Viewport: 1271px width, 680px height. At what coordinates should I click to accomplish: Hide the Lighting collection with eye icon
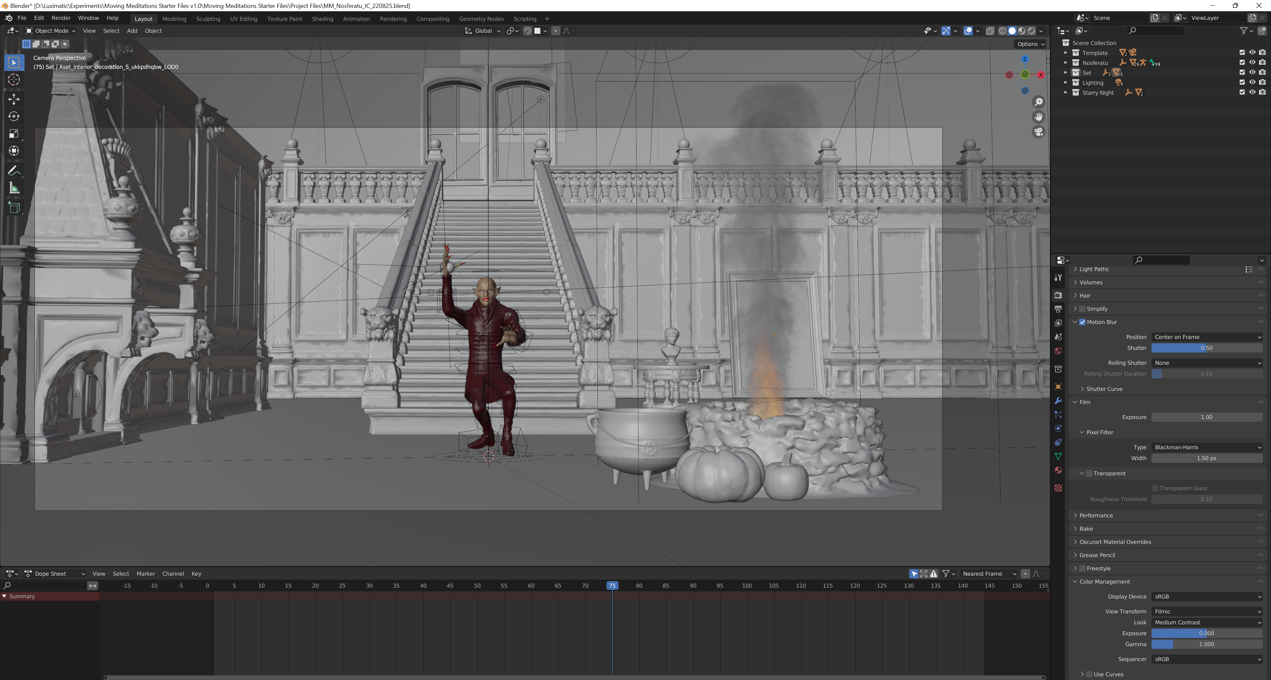click(x=1252, y=82)
